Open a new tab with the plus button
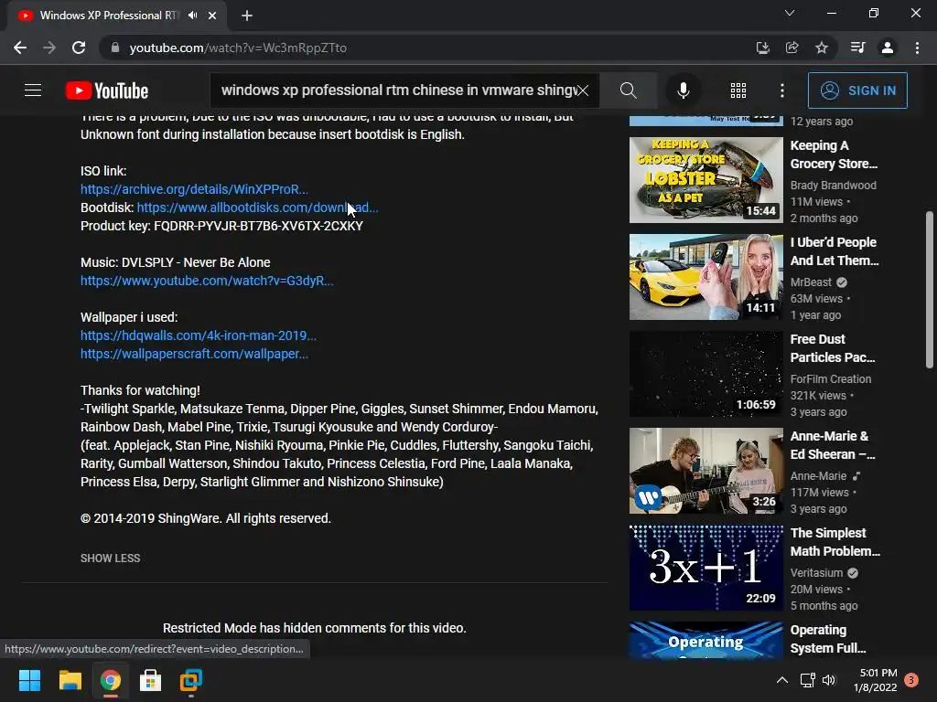Screen dimensions: 937x702 click(x=247, y=16)
